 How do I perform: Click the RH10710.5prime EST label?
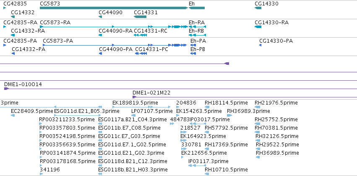226,170
